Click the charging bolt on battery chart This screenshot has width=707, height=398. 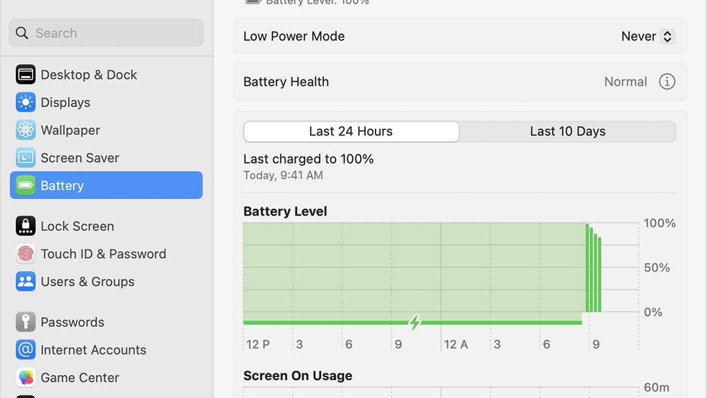tap(415, 321)
